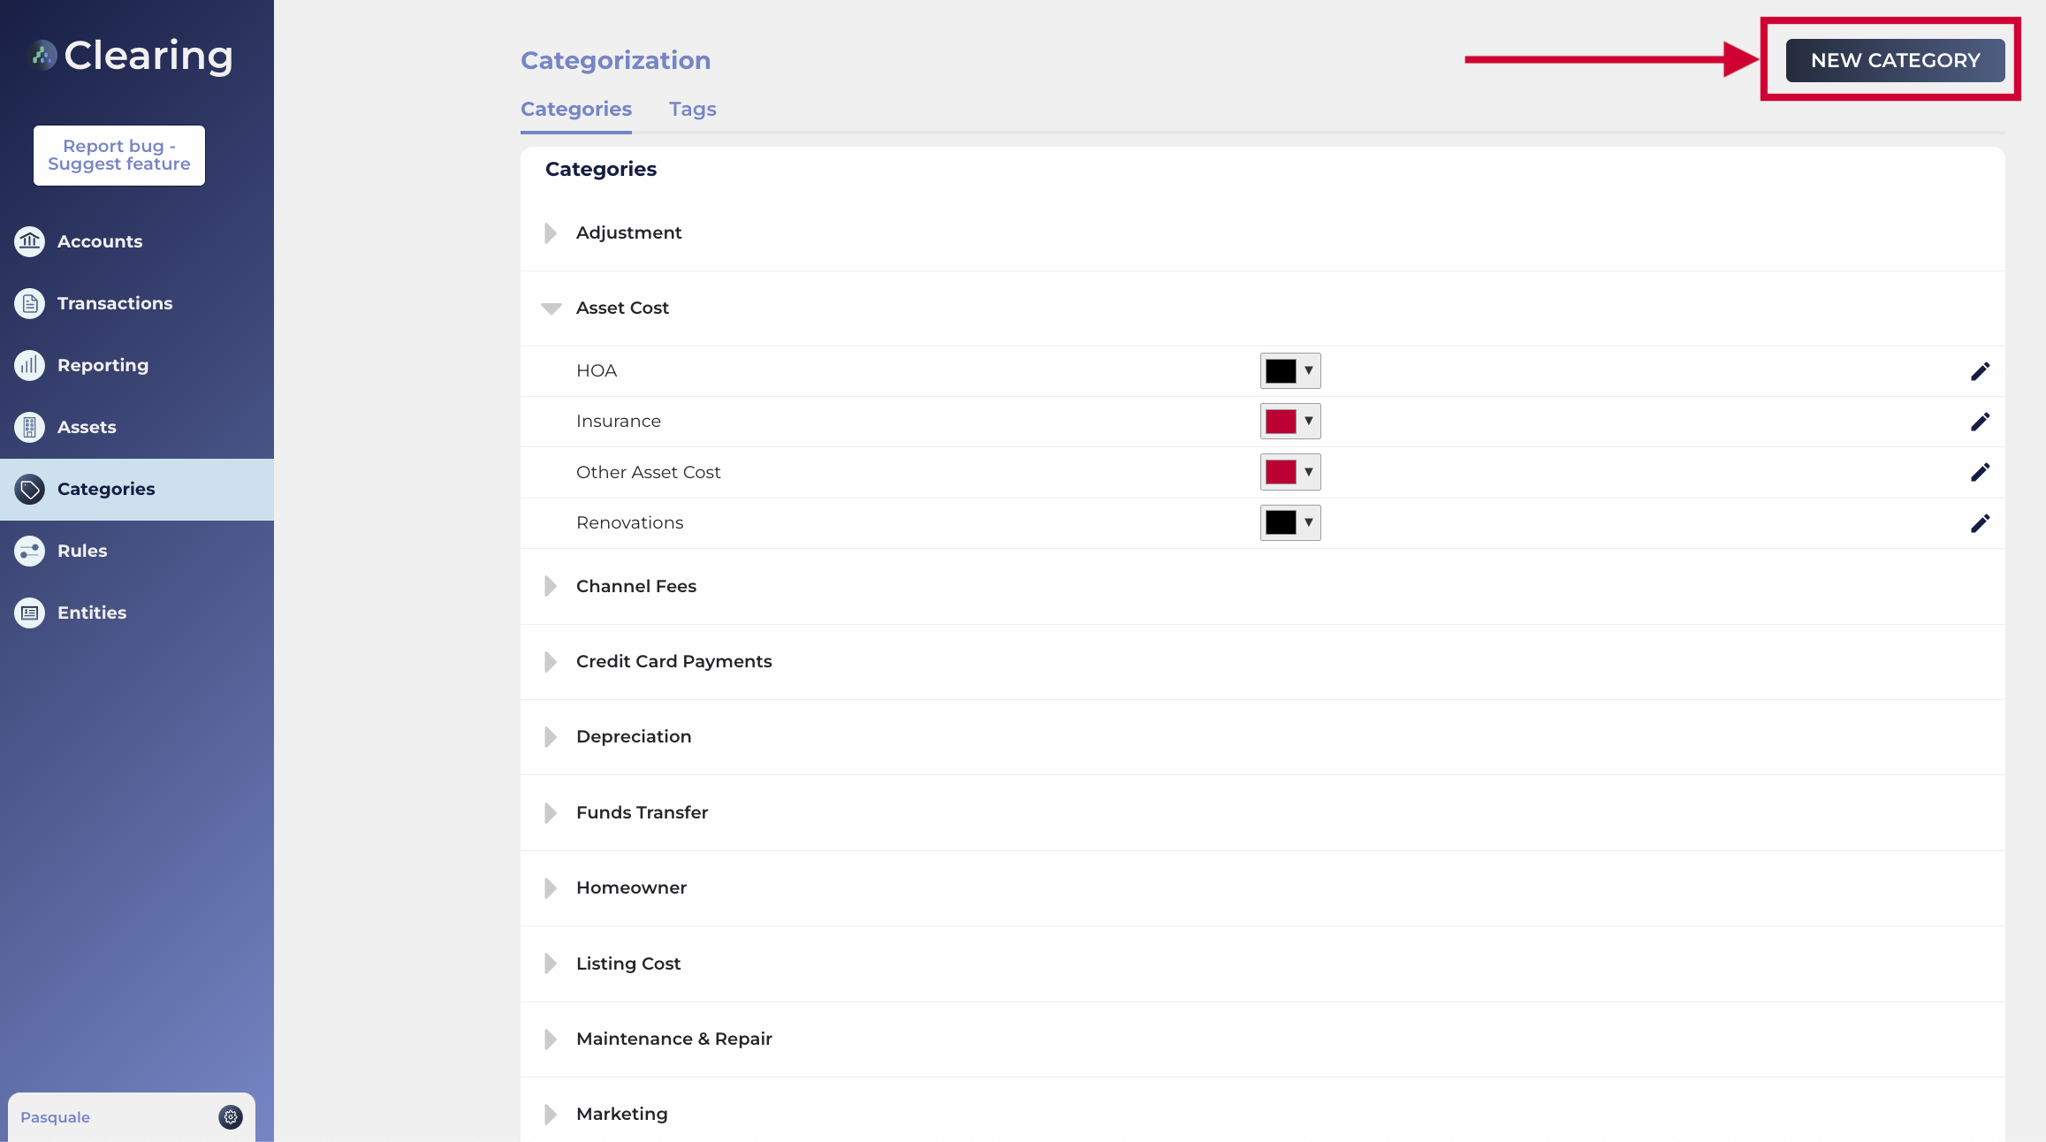Expand the Listing Cost category
The width and height of the screenshot is (2046, 1142).
(x=551, y=963)
